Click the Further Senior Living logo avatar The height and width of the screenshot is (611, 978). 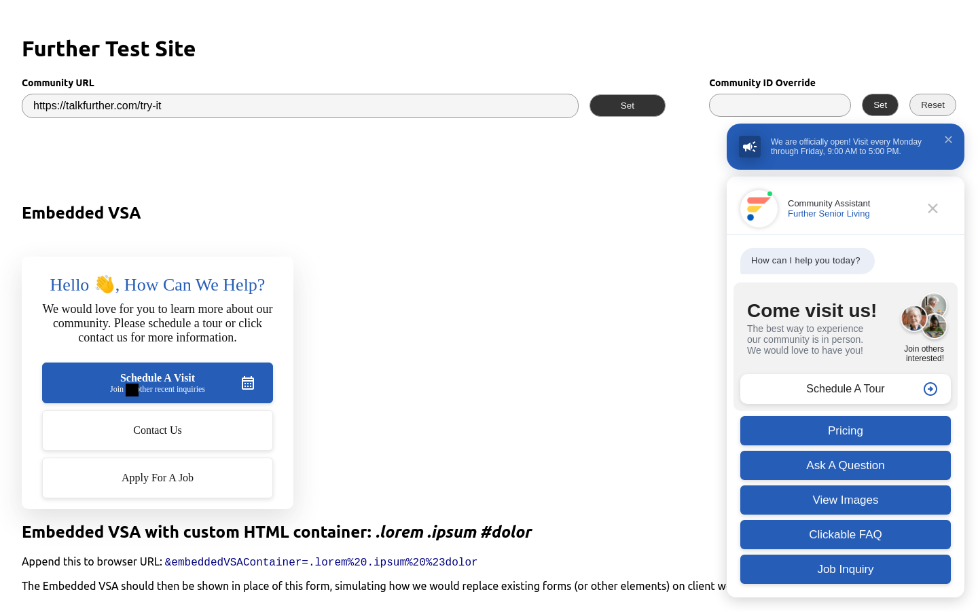[759, 208]
